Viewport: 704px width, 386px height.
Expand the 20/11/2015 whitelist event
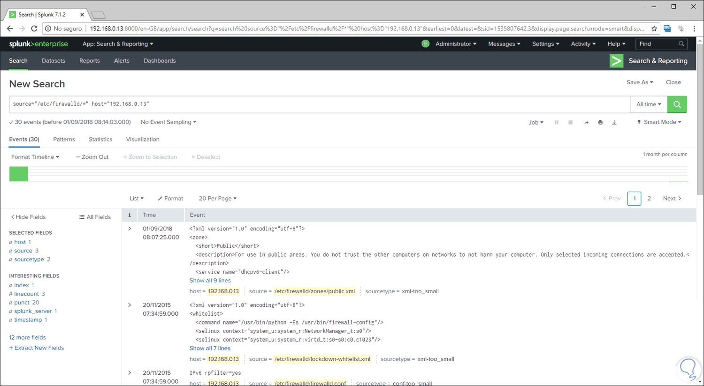pos(129,305)
